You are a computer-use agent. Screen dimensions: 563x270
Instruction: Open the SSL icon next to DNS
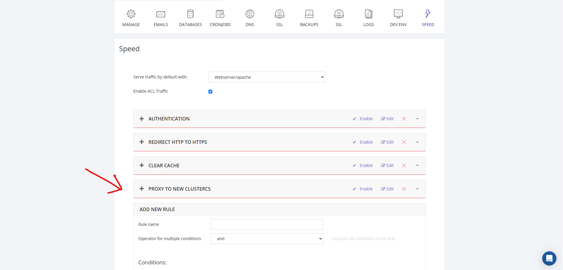click(279, 14)
